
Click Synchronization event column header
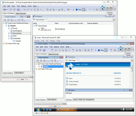(76, 23)
